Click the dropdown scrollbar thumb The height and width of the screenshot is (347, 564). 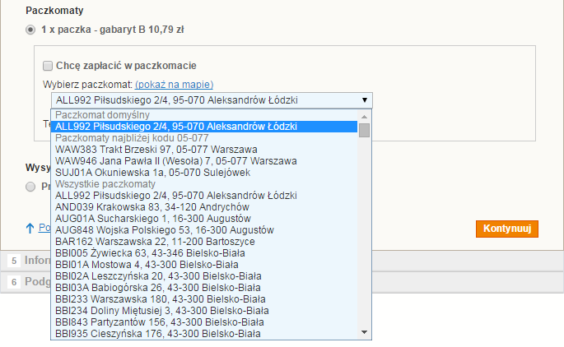point(365,130)
